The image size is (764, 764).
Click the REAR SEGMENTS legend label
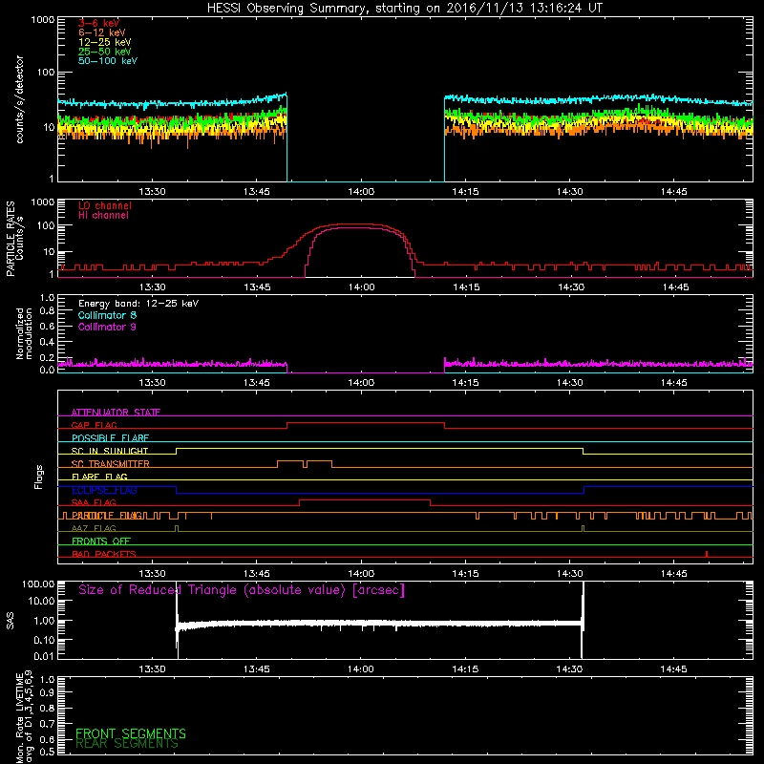click(x=127, y=744)
